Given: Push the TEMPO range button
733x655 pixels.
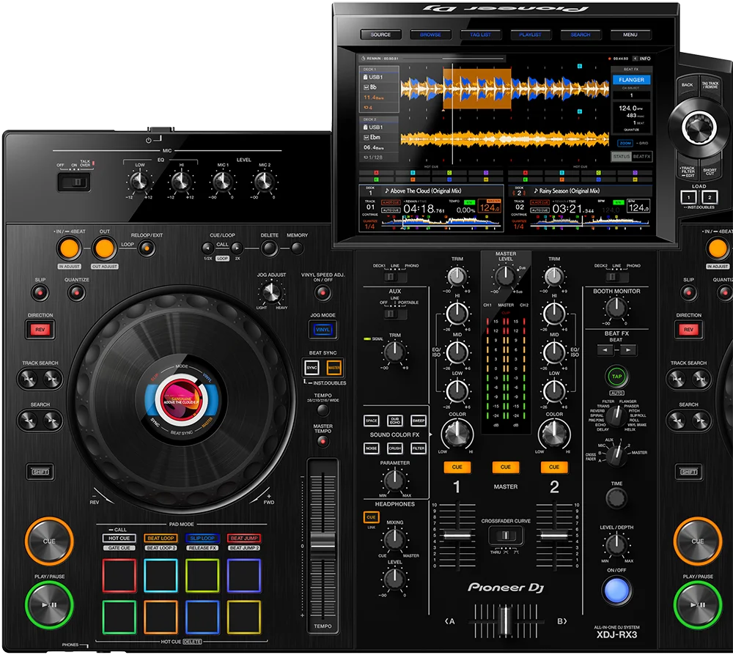Looking at the screenshot, I should pyautogui.click(x=323, y=410).
